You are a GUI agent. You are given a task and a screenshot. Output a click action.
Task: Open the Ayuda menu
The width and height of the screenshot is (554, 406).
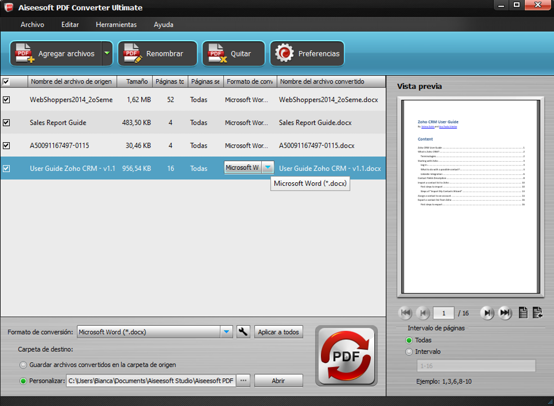tap(163, 25)
